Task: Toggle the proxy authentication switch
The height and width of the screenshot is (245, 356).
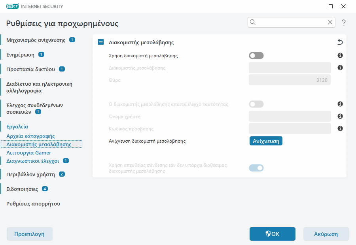Action: click(256, 104)
